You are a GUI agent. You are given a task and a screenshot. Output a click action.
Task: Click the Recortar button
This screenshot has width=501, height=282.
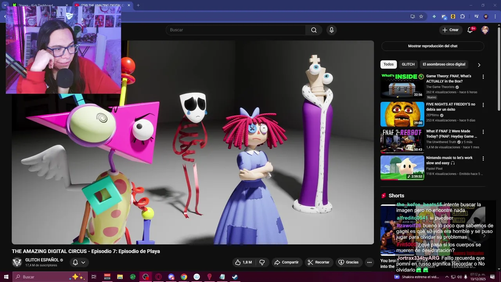coord(318,262)
